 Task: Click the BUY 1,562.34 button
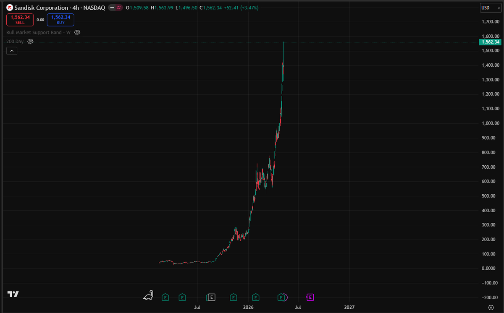[61, 20]
